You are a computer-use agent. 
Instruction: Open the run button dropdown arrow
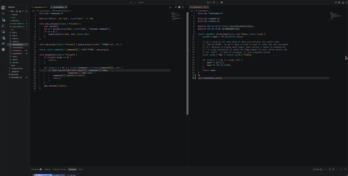pos(173,7)
